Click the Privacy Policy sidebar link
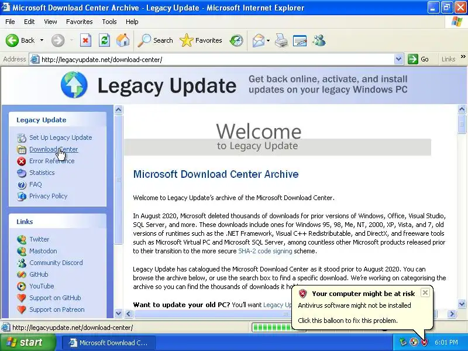Screen dimensions: 468x351 click(49, 197)
